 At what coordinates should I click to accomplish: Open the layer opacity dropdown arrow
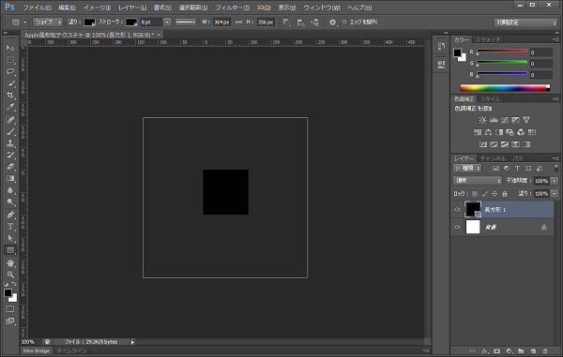[x=555, y=181]
